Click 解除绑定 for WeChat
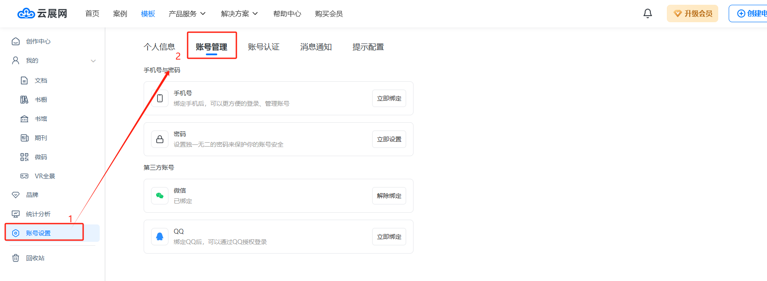This screenshot has width=767, height=281. click(x=389, y=196)
